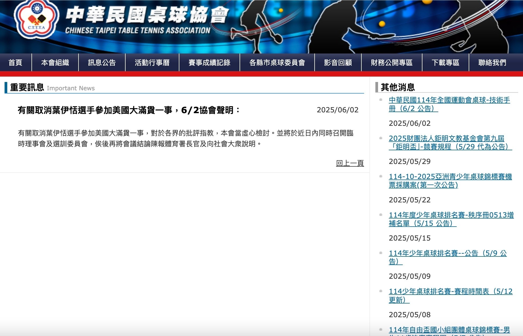Open the 賽事成績記錄 menu item

[209, 63]
